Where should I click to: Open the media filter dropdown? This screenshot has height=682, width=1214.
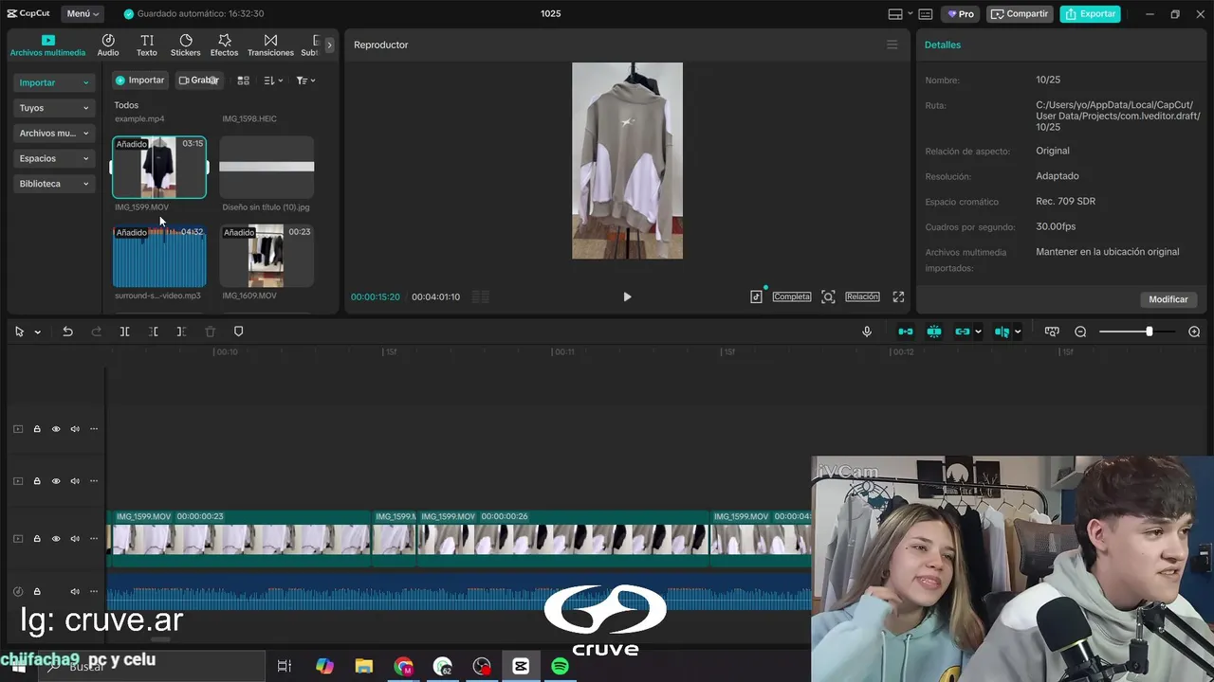pos(305,81)
